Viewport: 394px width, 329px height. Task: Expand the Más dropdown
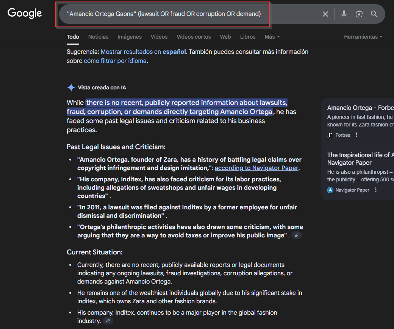[272, 37]
